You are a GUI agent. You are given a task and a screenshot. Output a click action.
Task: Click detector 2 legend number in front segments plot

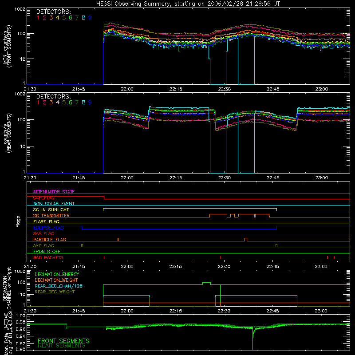tap(45, 18)
